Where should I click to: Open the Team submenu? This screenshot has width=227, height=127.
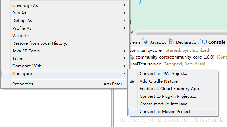[64, 59]
